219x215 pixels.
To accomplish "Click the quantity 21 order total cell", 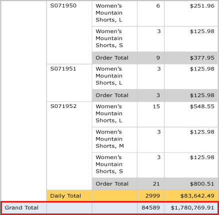I will point(150,183).
